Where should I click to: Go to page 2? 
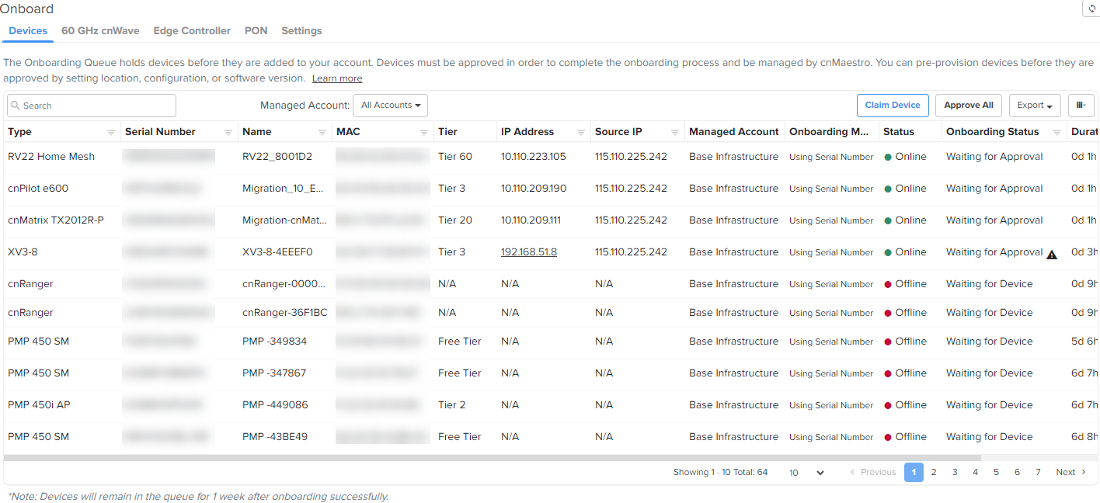pyautogui.click(x=934, y=472)
